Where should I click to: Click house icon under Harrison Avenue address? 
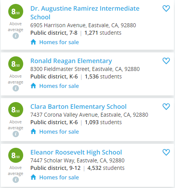[x=33, y=42]
